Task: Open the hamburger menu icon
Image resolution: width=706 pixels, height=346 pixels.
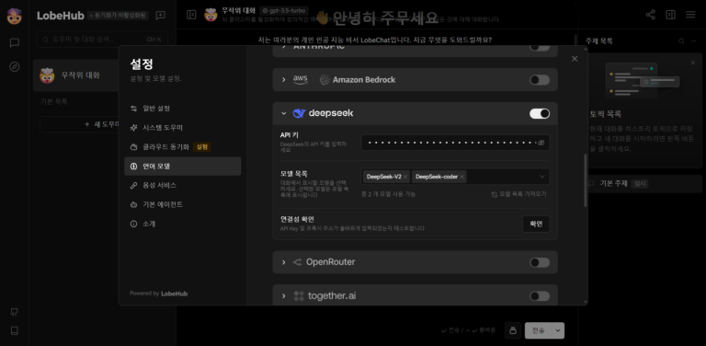Action: [690, 15]
